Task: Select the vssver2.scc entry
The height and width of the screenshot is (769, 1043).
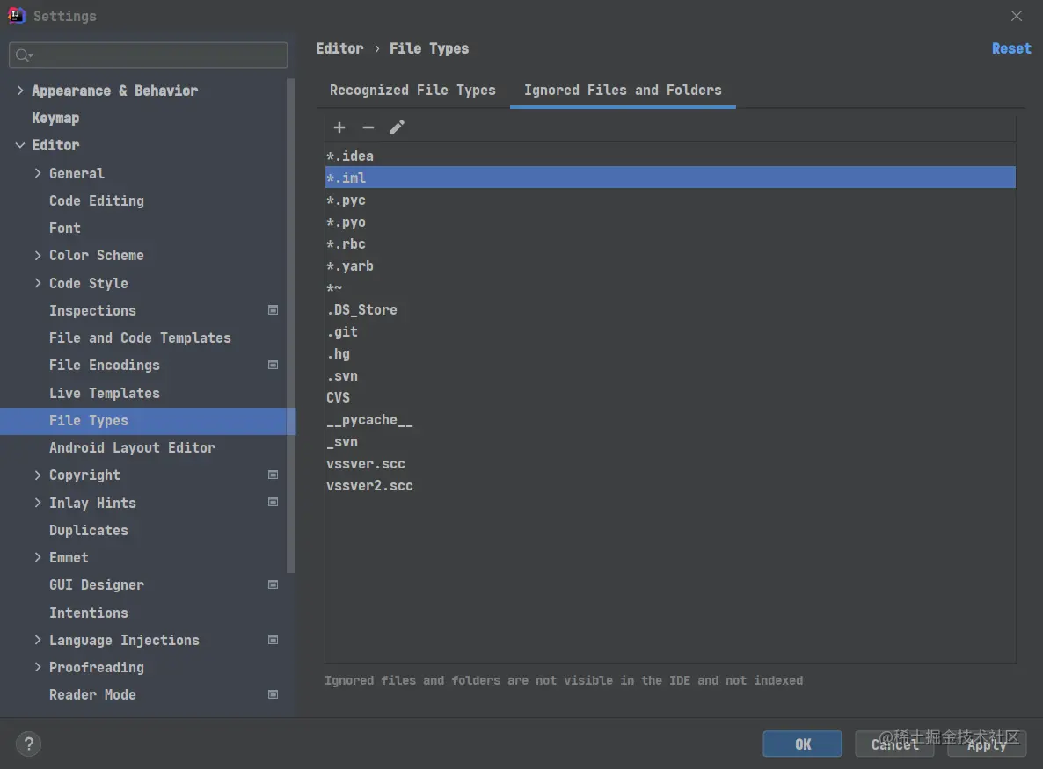Action: pos(670,485)
